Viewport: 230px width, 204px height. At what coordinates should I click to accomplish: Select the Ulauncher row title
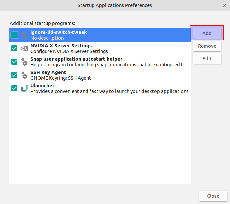coord(42,86)
